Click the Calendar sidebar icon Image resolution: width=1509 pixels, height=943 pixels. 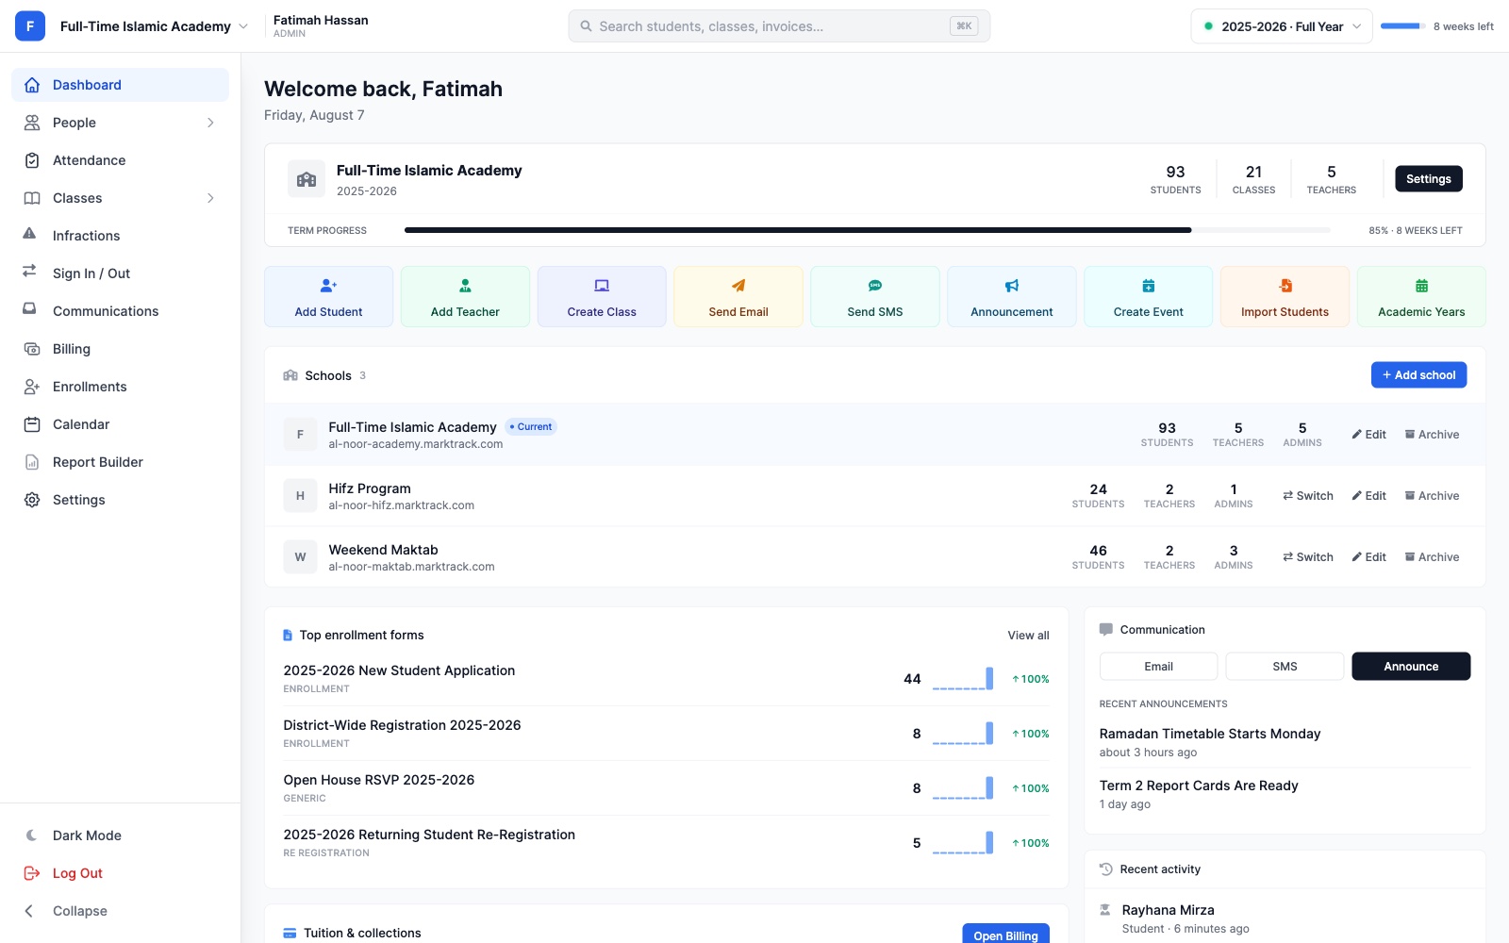[x=32, y=424]
